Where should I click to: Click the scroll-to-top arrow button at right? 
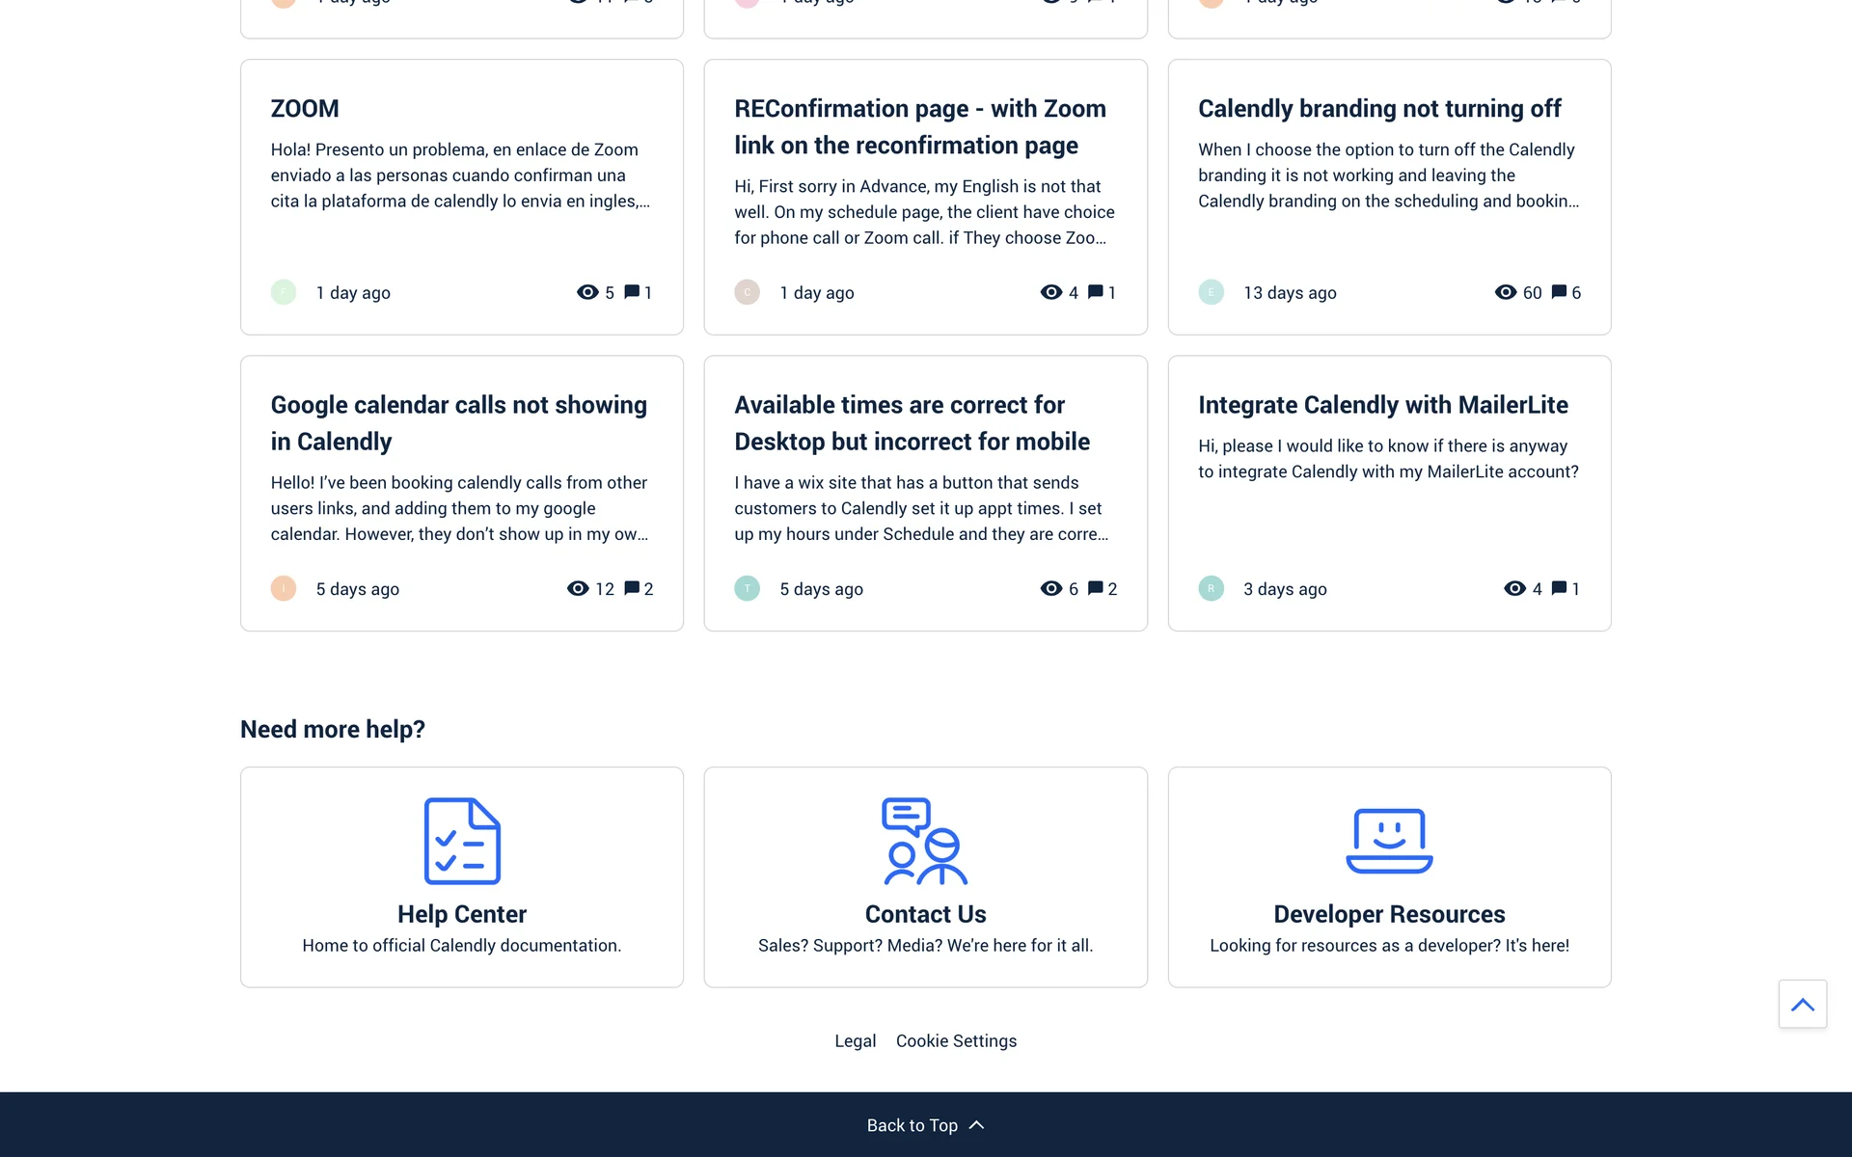1802,1004
